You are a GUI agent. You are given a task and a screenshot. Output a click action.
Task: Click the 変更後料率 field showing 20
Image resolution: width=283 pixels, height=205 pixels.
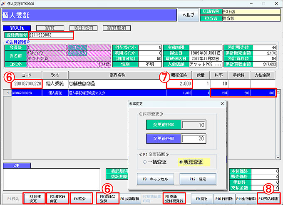[194, 139]
